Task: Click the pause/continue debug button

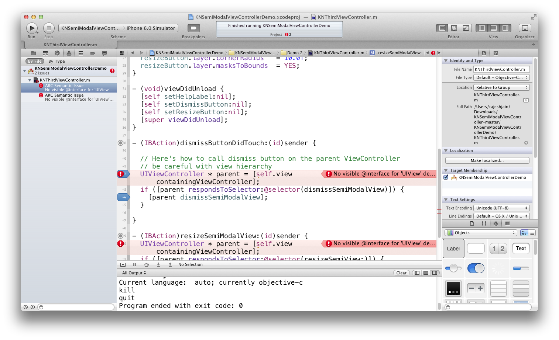Action: coord(135,265)
